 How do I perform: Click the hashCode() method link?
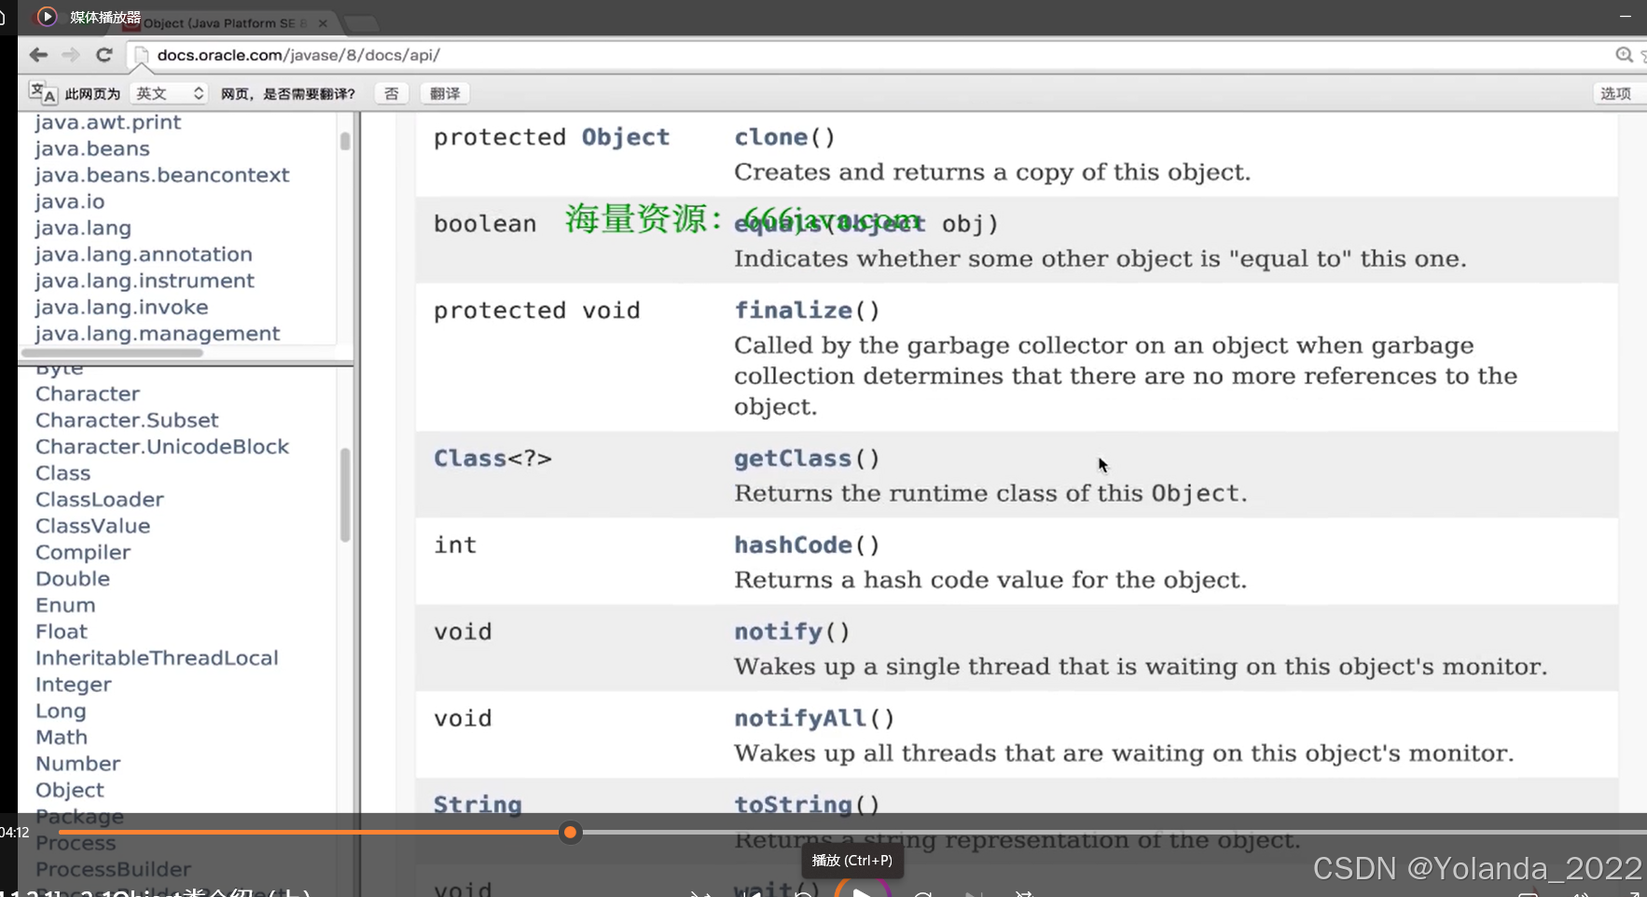click(x=794, y=545)
